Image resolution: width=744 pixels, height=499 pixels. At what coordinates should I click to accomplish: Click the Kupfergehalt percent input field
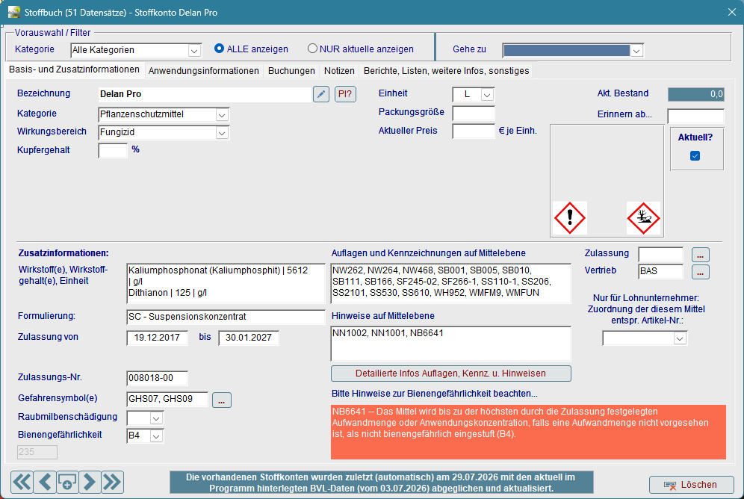point(113,150)
